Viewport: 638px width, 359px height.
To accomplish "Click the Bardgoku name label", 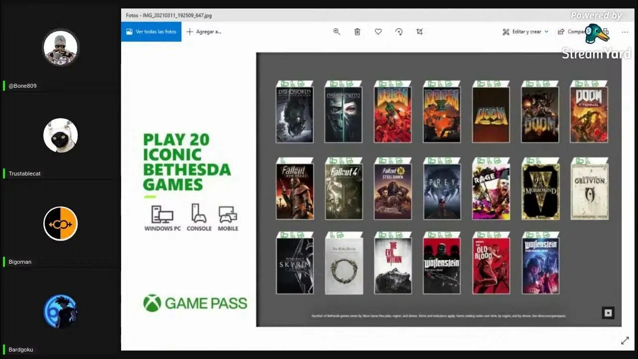I will [x=20, y=350].
